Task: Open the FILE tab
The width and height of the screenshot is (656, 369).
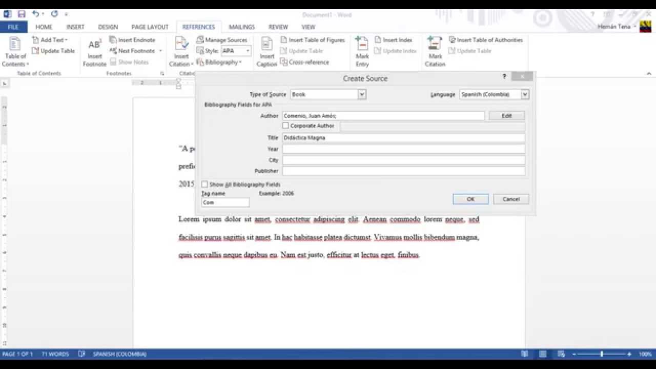Action: 13,27
